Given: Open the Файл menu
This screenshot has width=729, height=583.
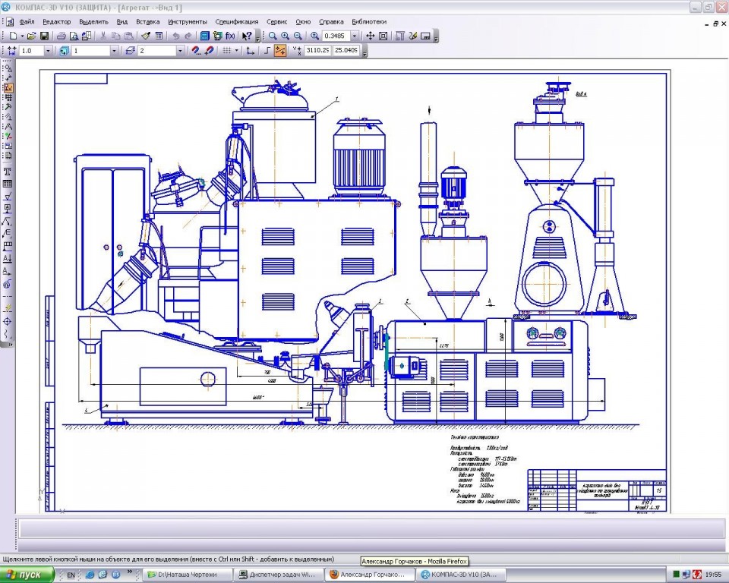Looking at the screenshot, I should click(x=27, y=22).
